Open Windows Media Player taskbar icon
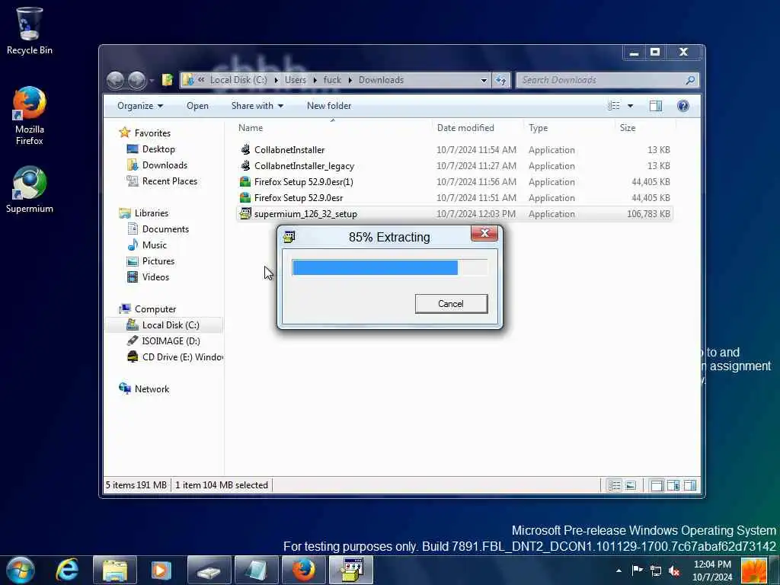This screenshot has width=780, height=585. (161, 570)
